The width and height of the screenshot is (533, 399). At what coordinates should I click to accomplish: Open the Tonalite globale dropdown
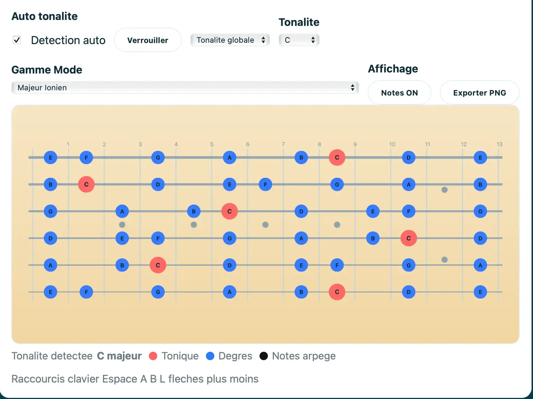230,40
